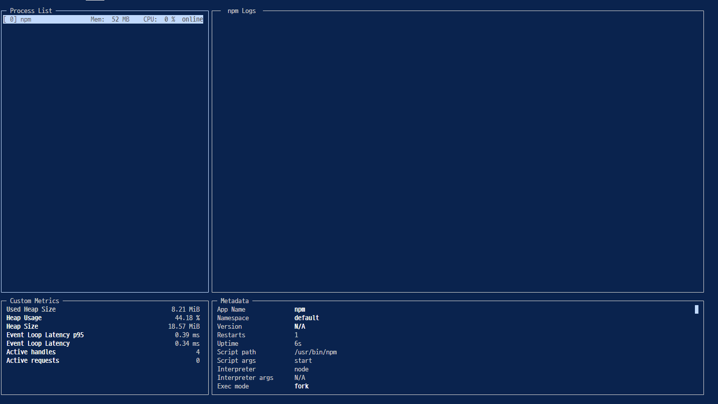Click the 'N/A' value for Interpreter args
The width and height of the screenshot is (718, 404).
point(300,377)
